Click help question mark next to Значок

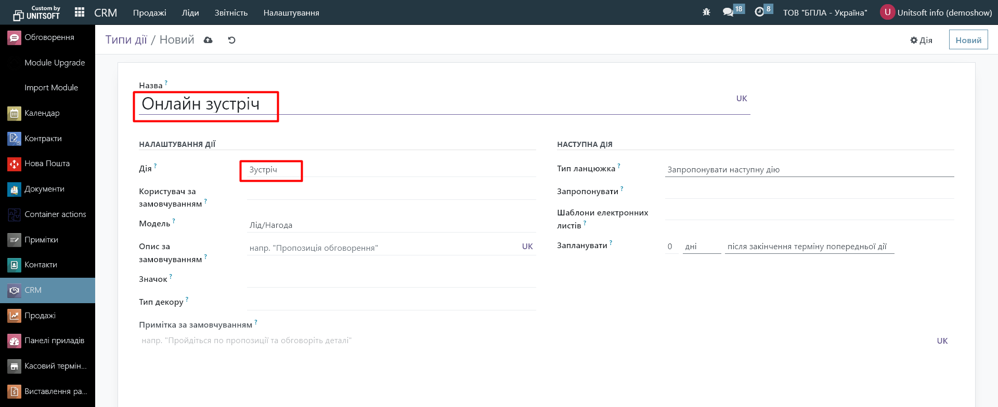pos(171,276)
